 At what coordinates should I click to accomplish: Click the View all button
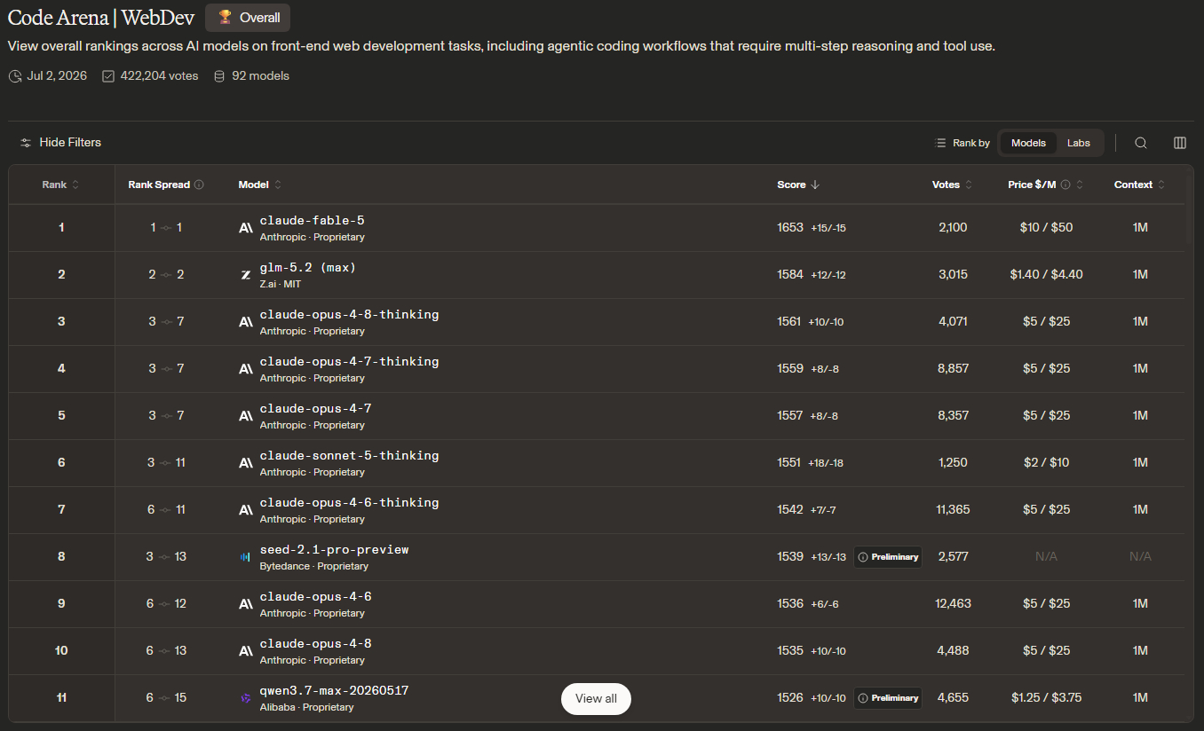[x=596, y=699]
